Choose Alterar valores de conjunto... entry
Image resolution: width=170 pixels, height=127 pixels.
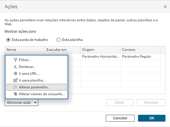tap(37, 94)
